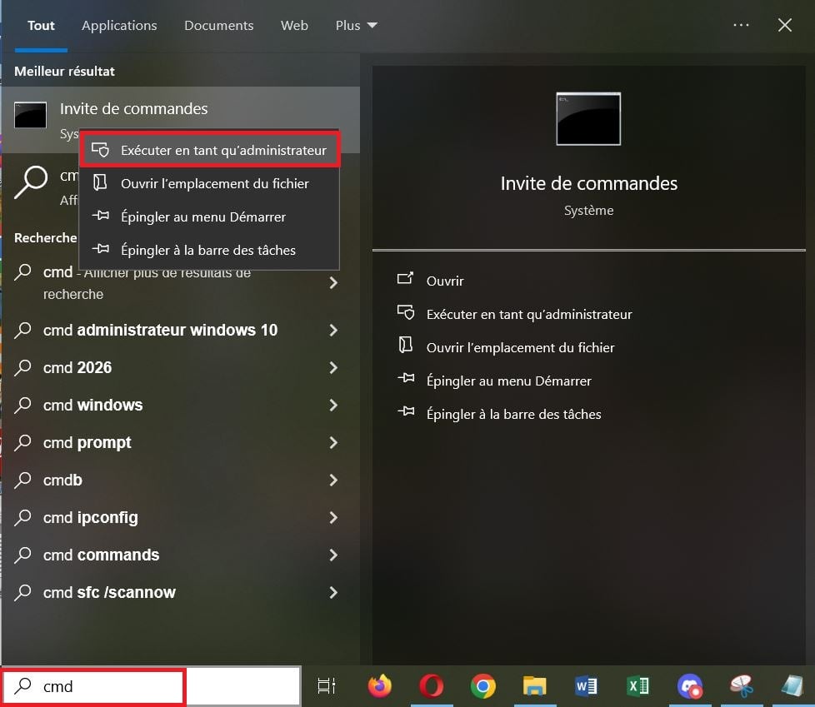
Task: Click the pin icon beside Épingler au menu Démarrer in context menu
Action: point(100,216)
